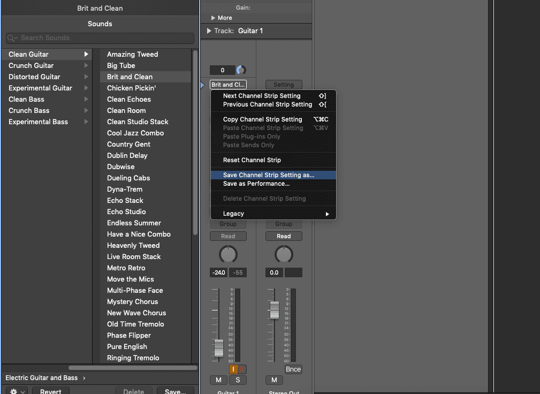Click the Stereo Out pan knob
540x394 pixels.
(x=284, y=254)
